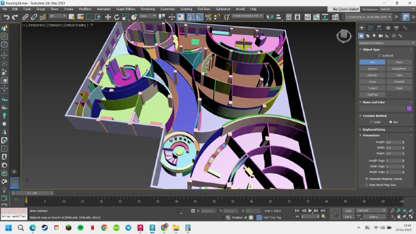Open the Standard Primitives category dropdown
This screenshot has height=234, width=416.
click(386, 43)
